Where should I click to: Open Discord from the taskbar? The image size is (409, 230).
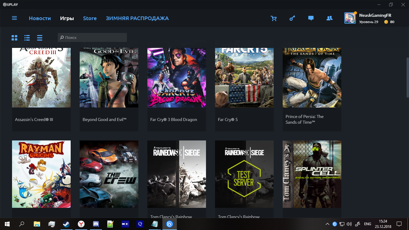click(x=96, y=224)
